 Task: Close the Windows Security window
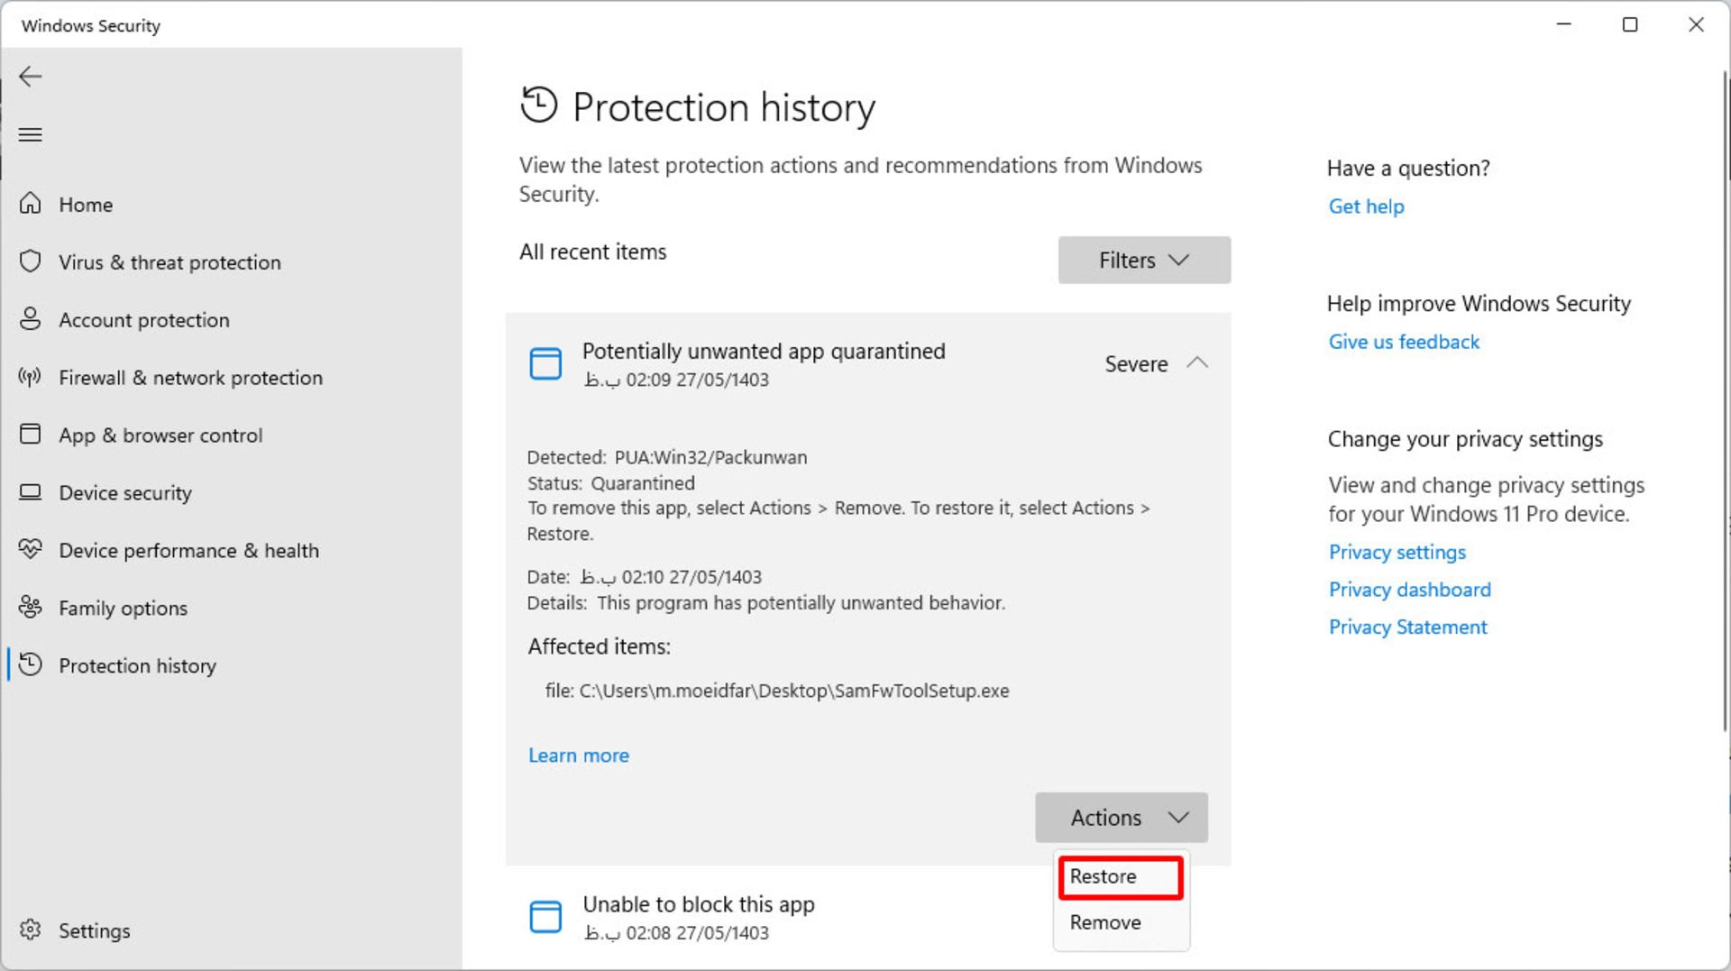tap(1696, 24)
